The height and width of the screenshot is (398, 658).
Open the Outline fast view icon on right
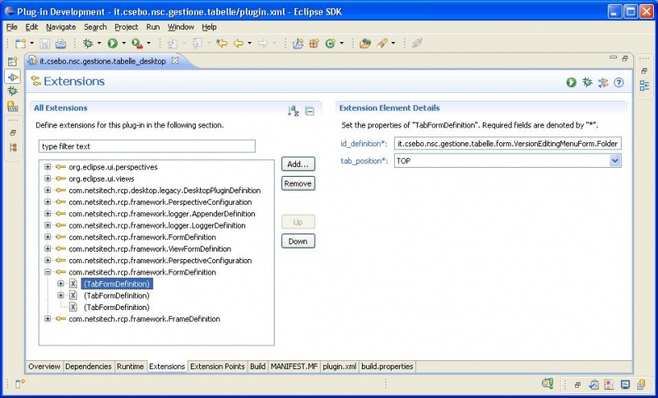click(x=644, y=86)
